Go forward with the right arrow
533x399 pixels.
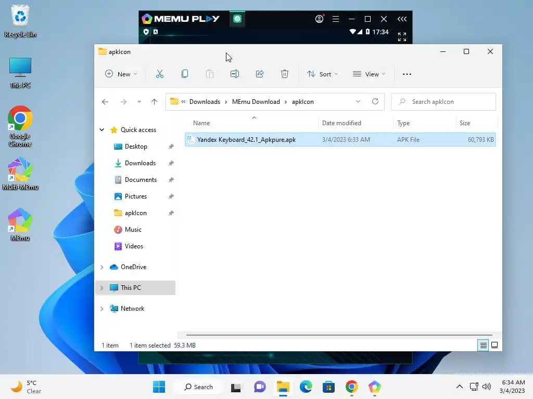(x=123, y=102)
